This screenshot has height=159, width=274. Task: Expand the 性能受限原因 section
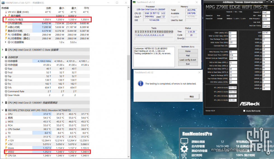coord(3,103)
